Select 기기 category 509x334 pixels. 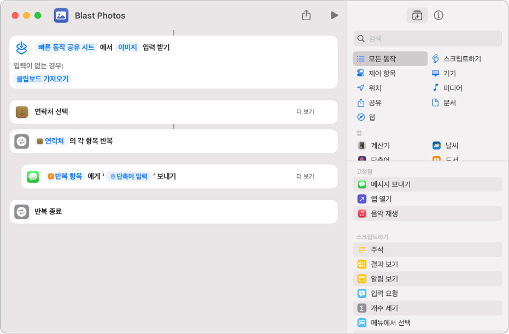point(444,73)
